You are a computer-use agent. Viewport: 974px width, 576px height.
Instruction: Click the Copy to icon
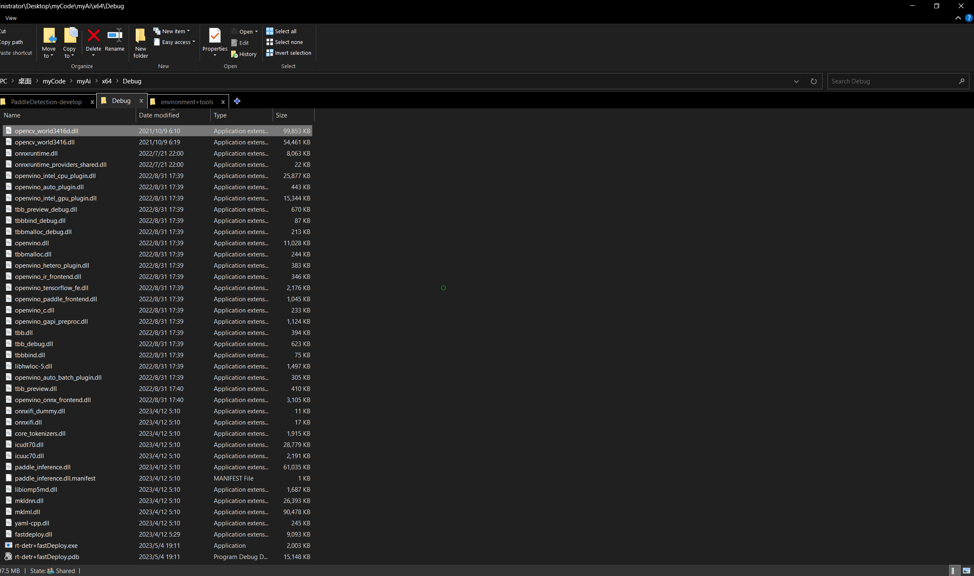tap(70, 36)
